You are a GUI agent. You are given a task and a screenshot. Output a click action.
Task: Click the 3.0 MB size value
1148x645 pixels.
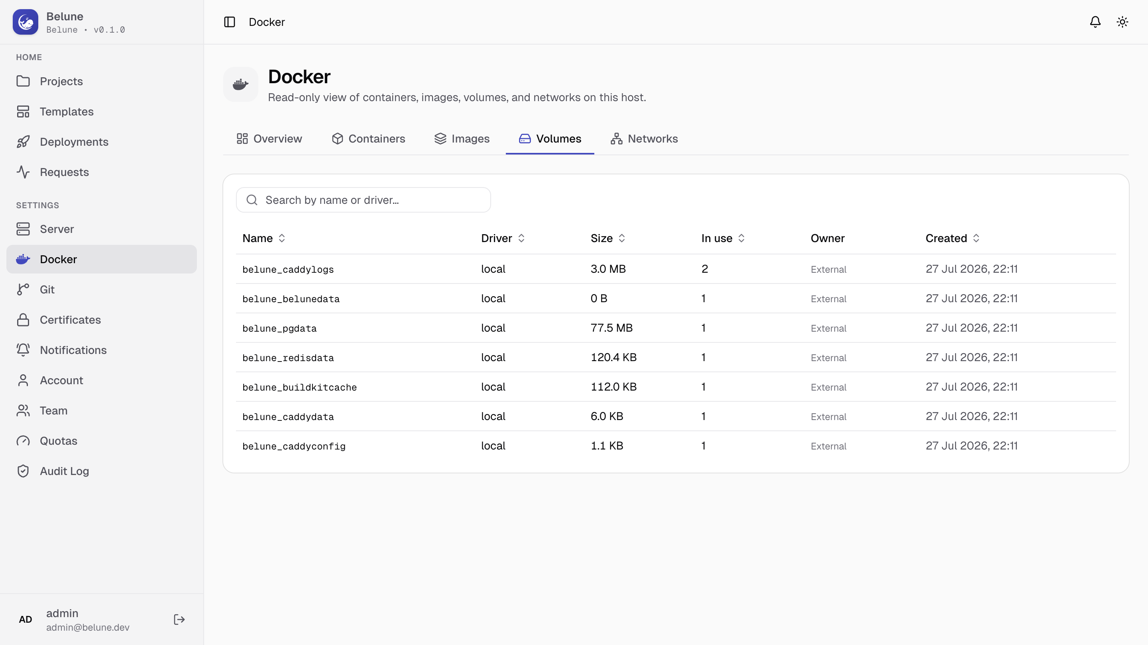coord(608,269)
